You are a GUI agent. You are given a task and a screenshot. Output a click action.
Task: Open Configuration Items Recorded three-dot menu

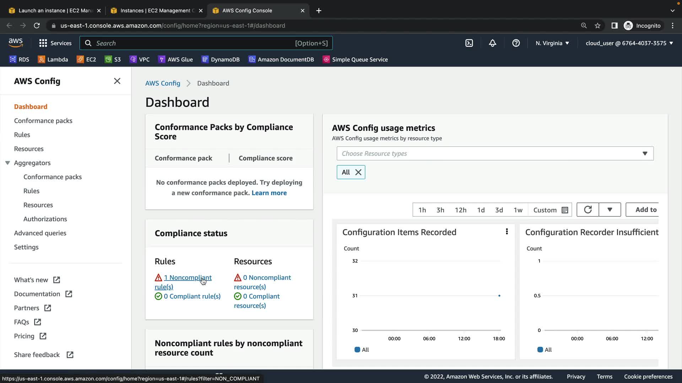coord(507,232)
